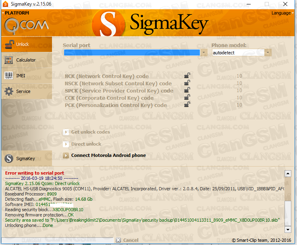Expand the Serial port dropdown arrow
This screenshot has height=245, width=297.
(x=204, y=52)
